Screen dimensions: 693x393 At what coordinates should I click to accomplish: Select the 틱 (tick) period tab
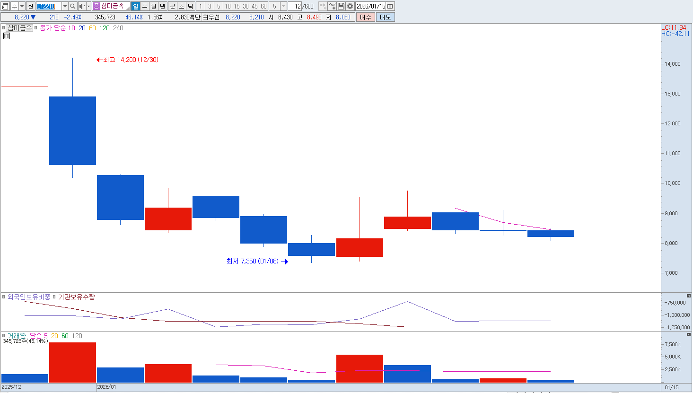190,6
